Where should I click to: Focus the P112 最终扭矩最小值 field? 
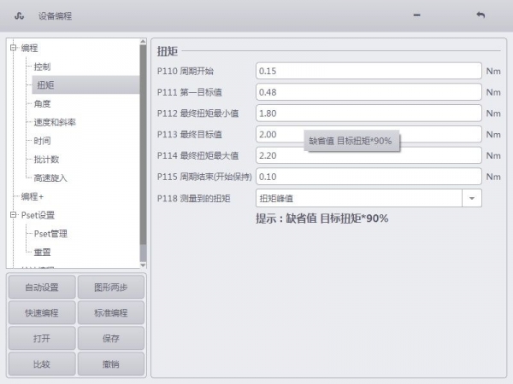point(369,113)
